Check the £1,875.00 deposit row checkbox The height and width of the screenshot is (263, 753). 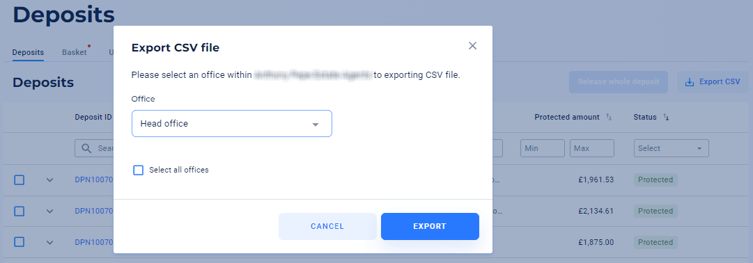(x=19, y=242)
